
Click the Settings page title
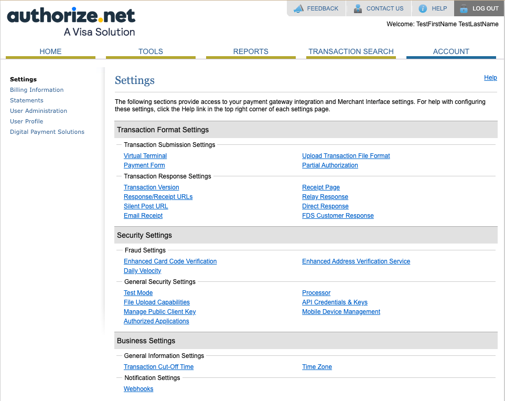coord(135,80)
